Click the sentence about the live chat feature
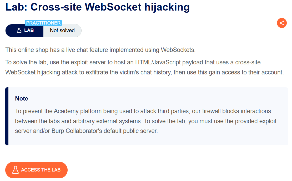 tap(100, 50)
